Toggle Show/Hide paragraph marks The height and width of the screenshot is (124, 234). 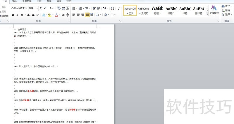coord(119,8)
